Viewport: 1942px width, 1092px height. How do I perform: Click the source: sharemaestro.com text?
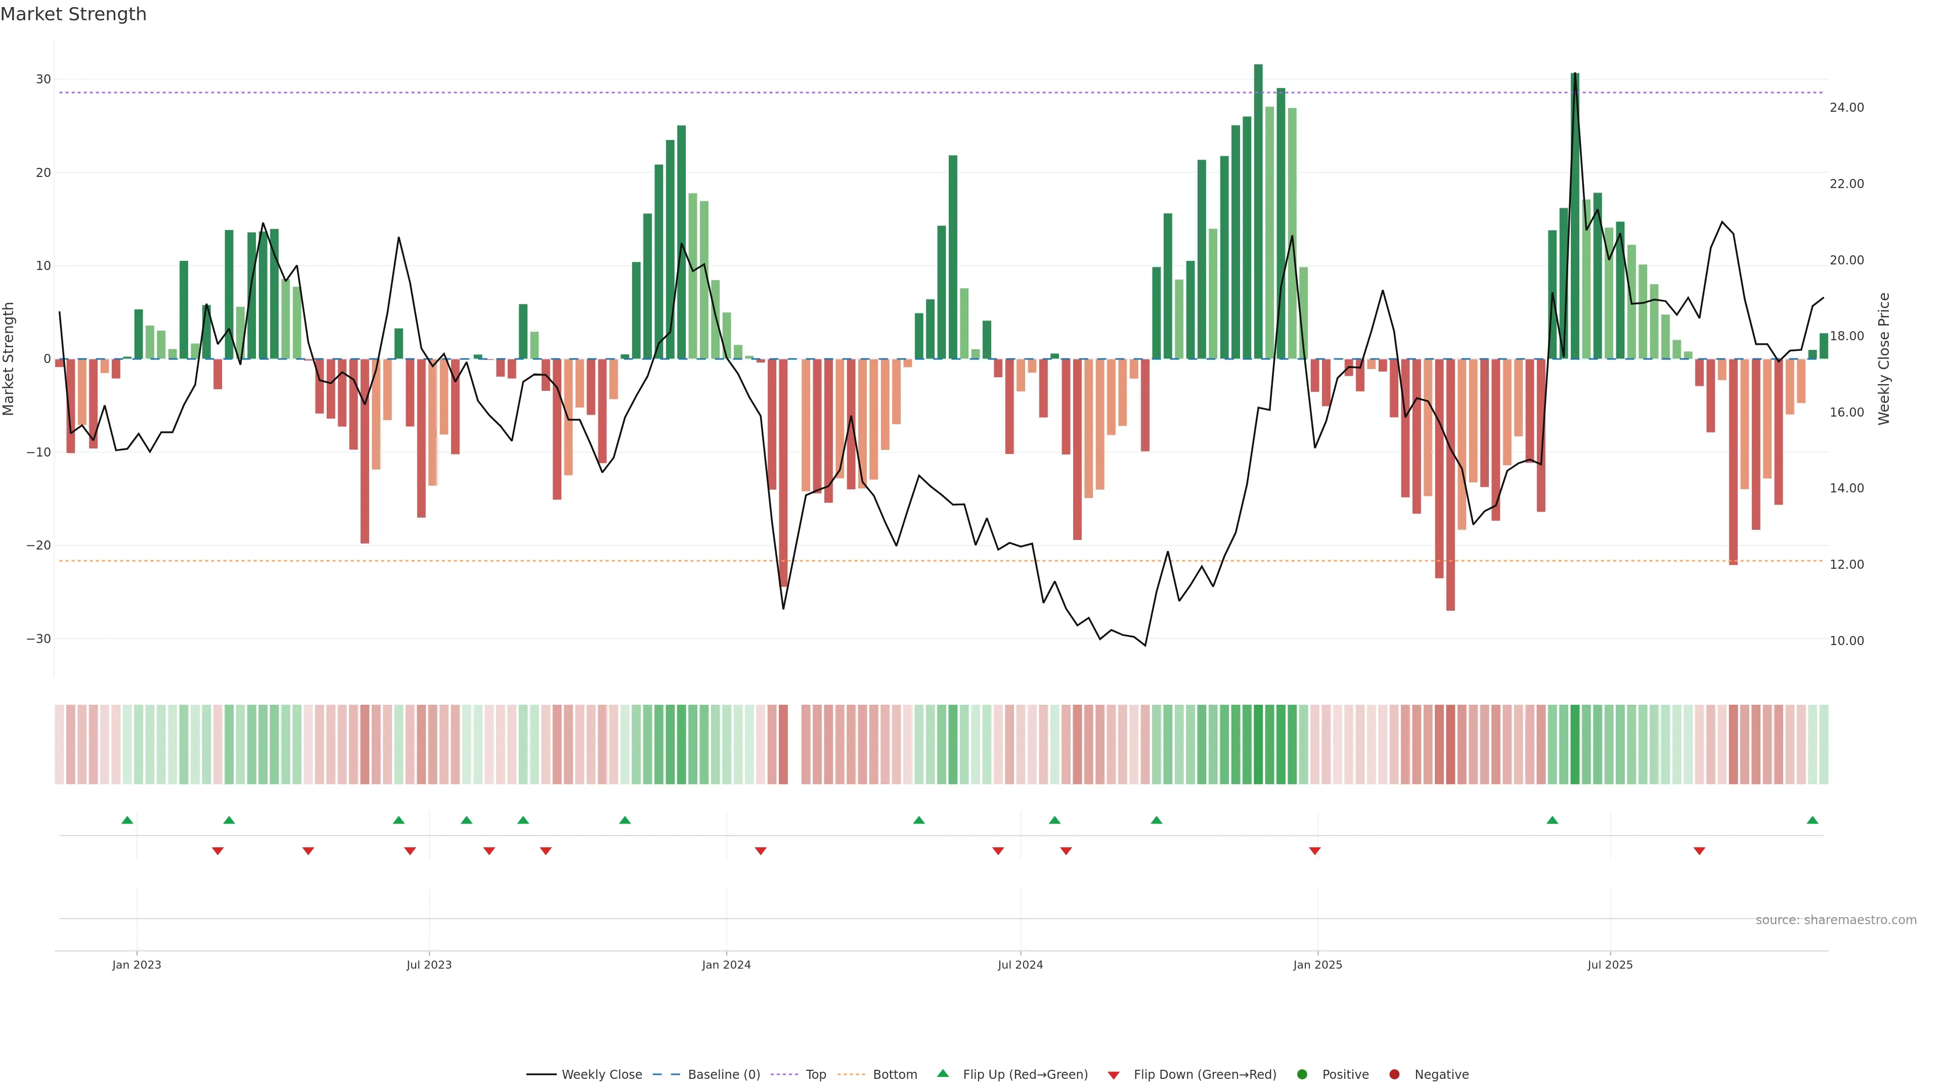[x=1836, y=920]
